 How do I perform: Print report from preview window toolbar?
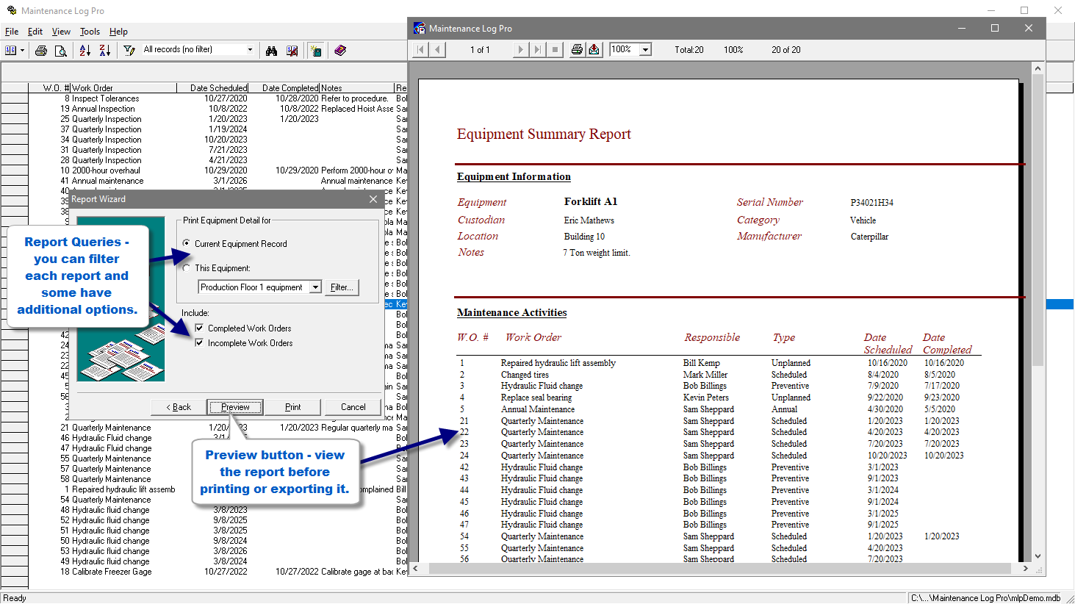coord(577,50)
